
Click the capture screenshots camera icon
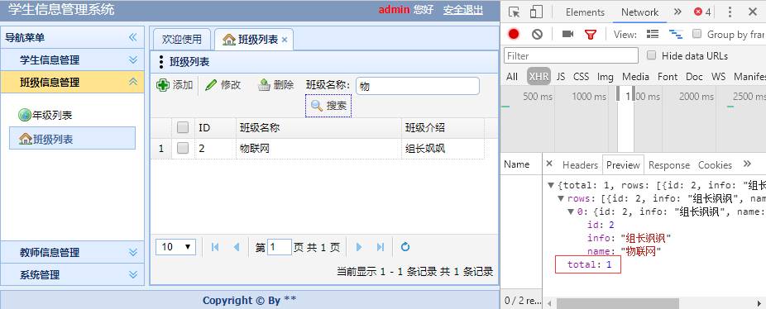point(567,34)
